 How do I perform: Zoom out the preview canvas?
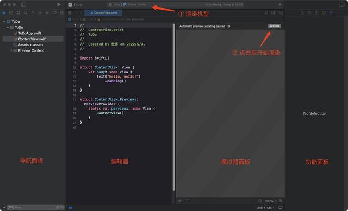[x=260, y=201]
